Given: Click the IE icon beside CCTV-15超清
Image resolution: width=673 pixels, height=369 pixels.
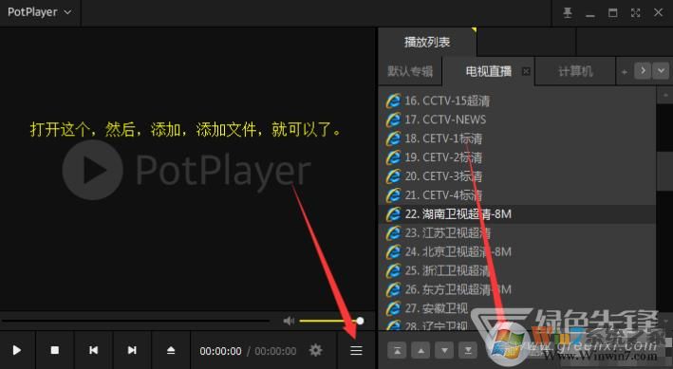Looking at the screenshot, I should pos(393,101).
